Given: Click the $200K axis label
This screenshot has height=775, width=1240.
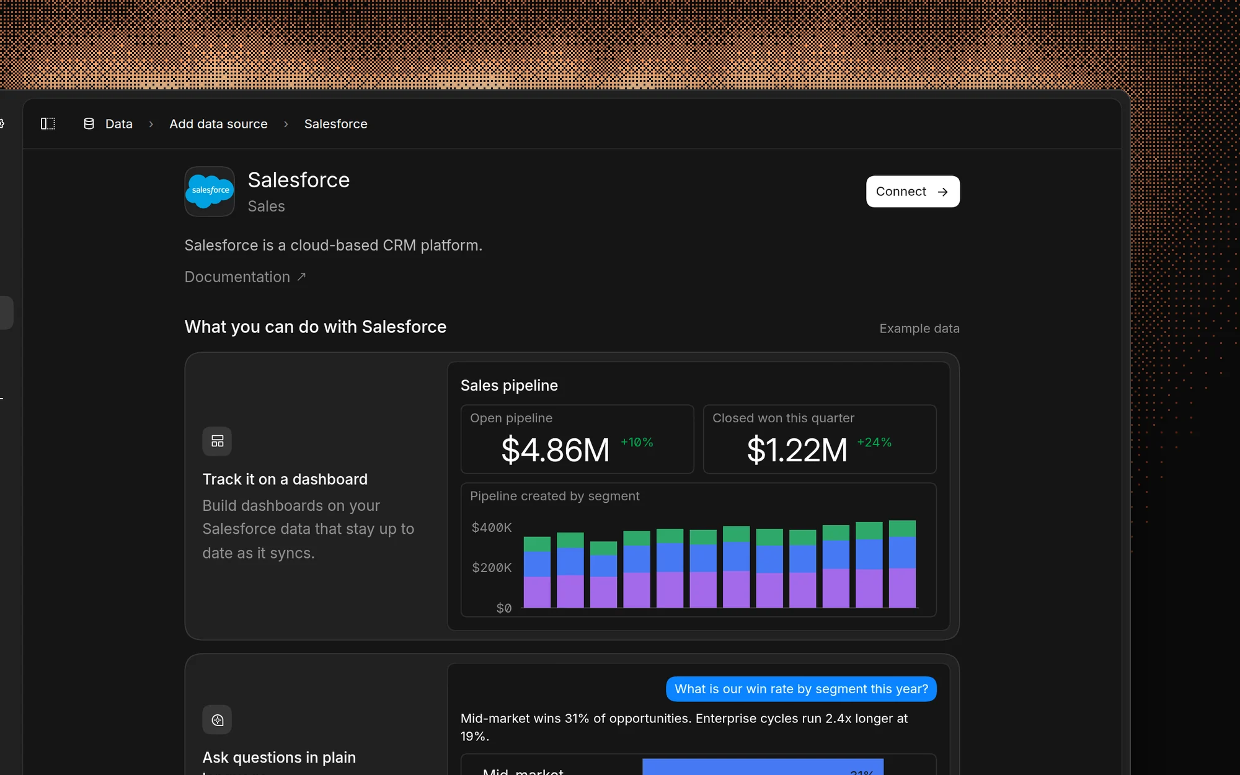Looking at the screenshot, I should [x=492, y=568].
